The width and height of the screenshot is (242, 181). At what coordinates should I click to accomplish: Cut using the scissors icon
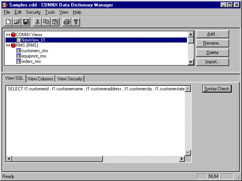(37, 22)
